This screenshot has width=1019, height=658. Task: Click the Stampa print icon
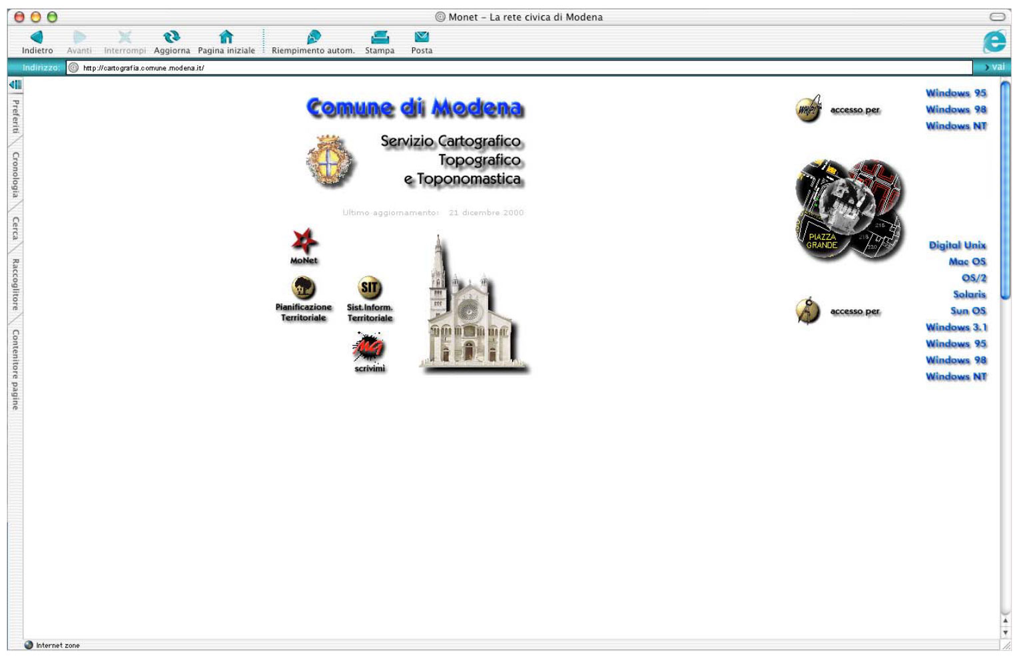point(380,39)
